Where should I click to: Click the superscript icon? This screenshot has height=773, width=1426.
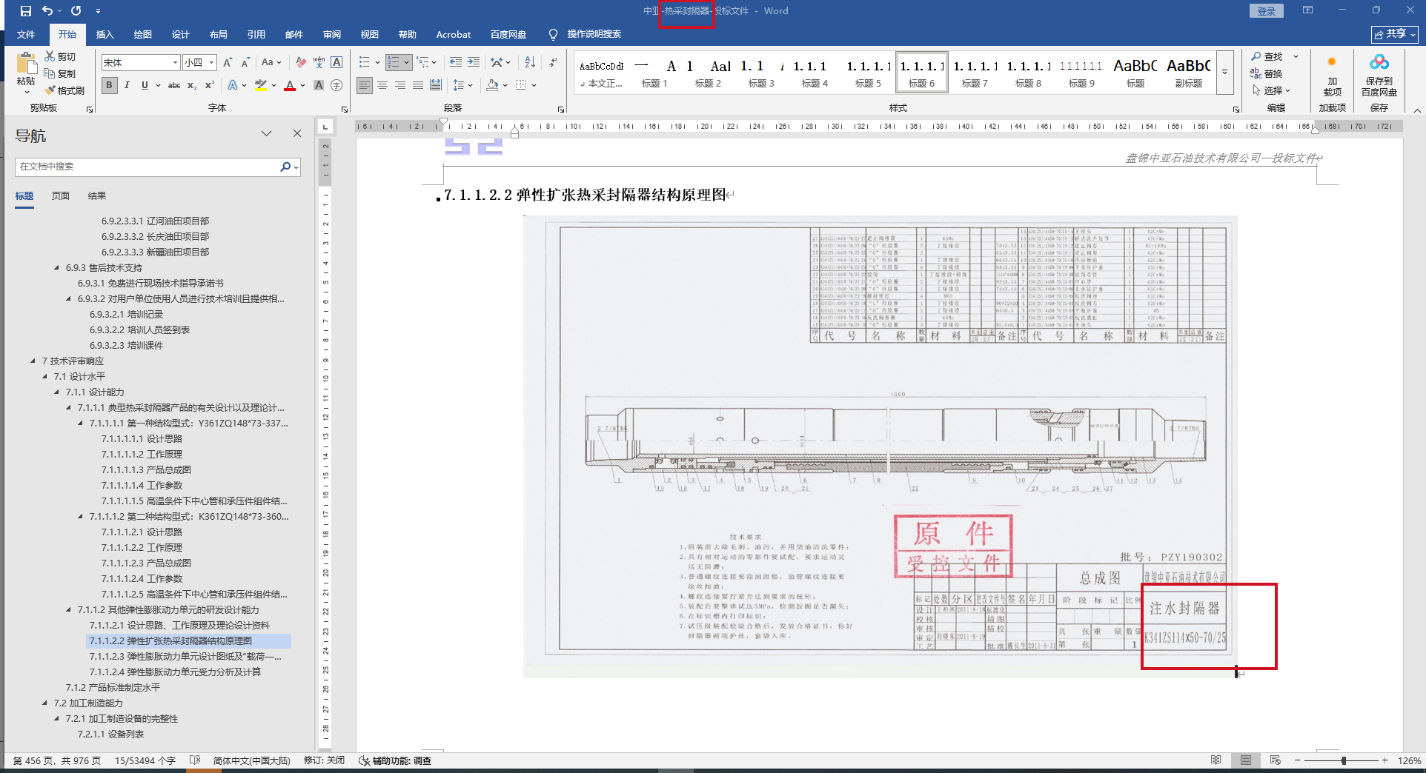point(210,86)
